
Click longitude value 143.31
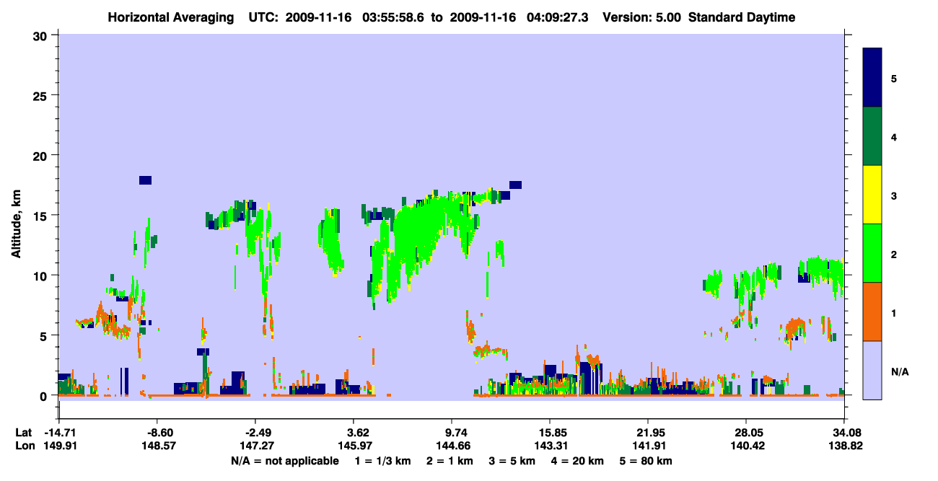click(550, 446)
